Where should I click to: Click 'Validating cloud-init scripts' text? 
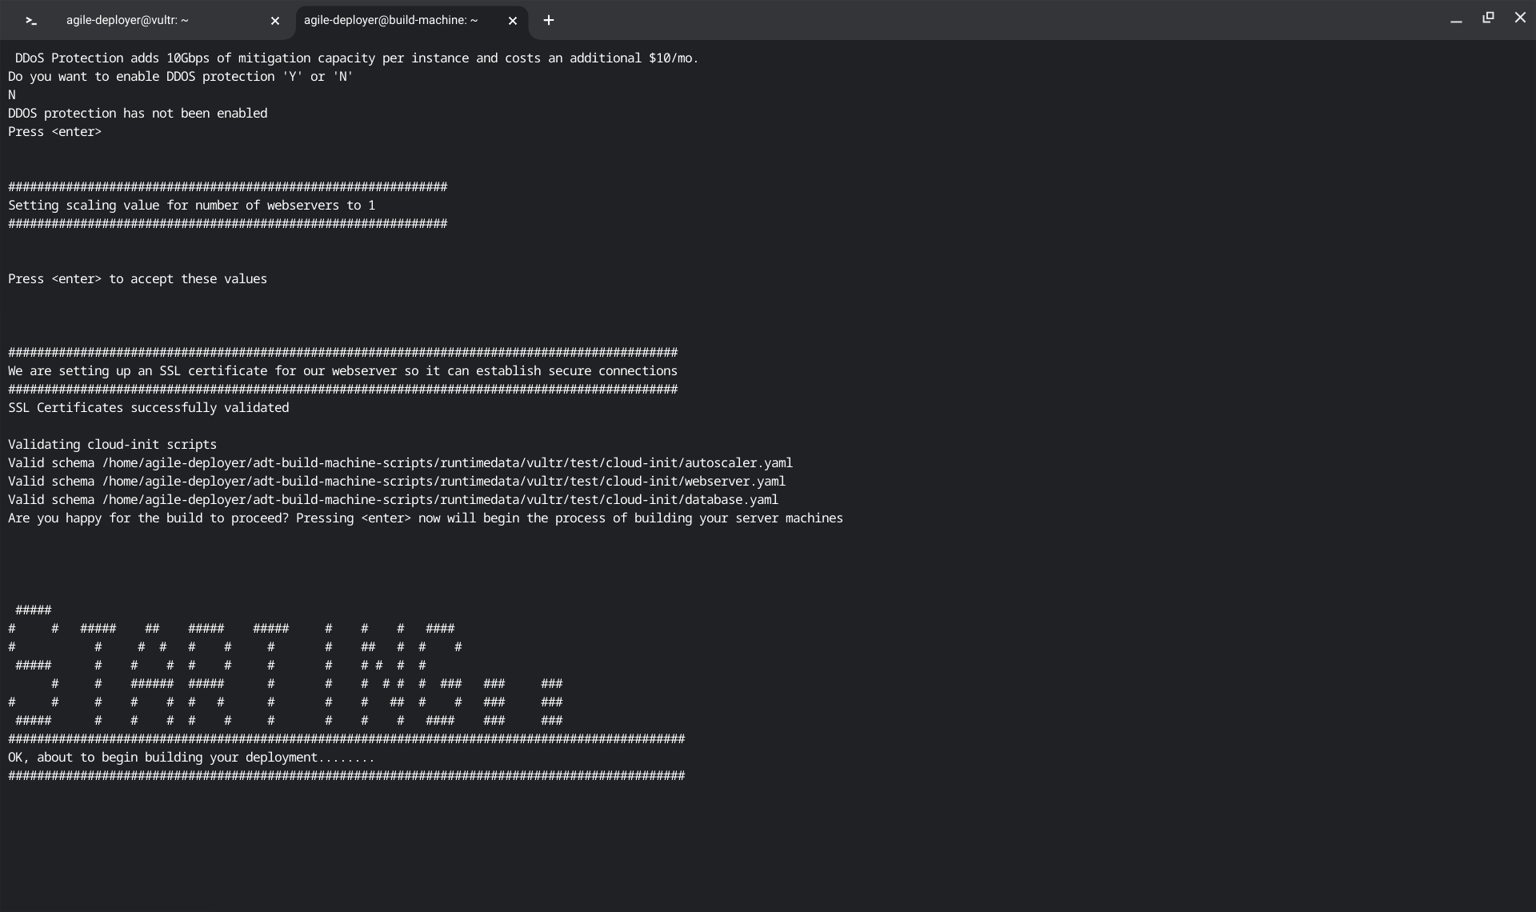112,445
